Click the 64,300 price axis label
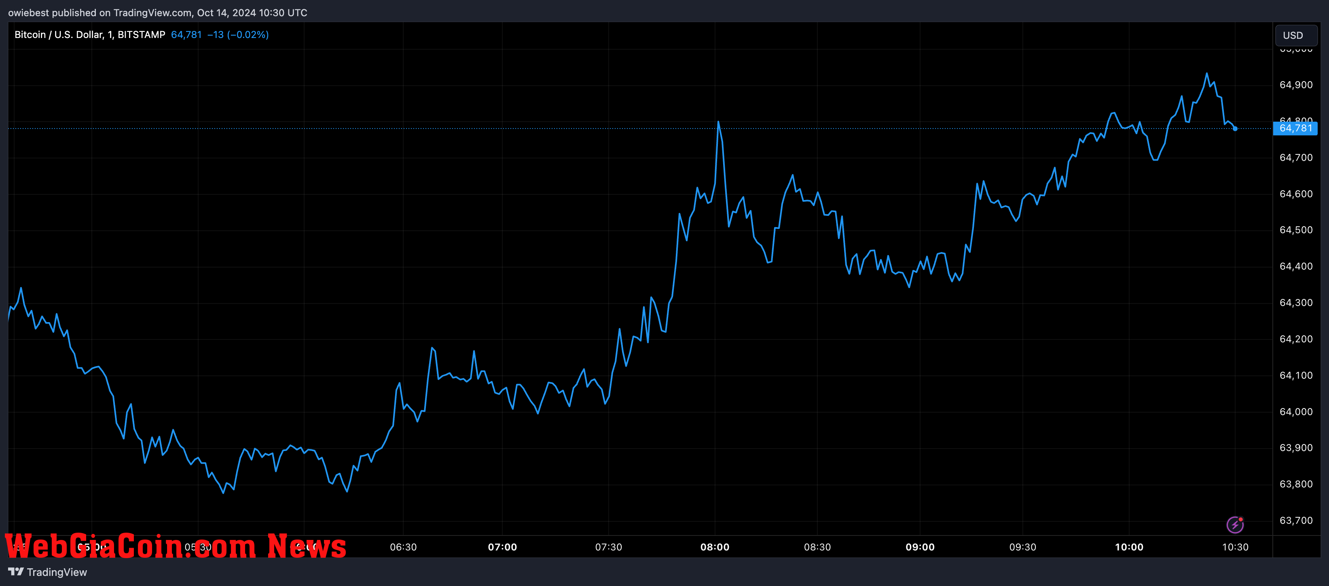1329x586 pixels. 1296,303
